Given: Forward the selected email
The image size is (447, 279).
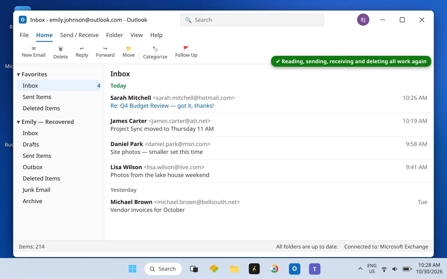Looking at the screenshot, I should tap(105, 52).
